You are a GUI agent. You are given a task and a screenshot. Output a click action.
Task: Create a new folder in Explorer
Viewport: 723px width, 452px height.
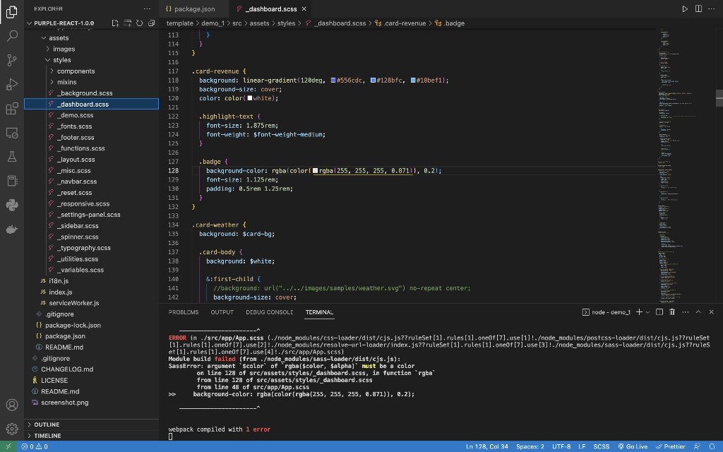pyautogui.click(x=127, y=23)
